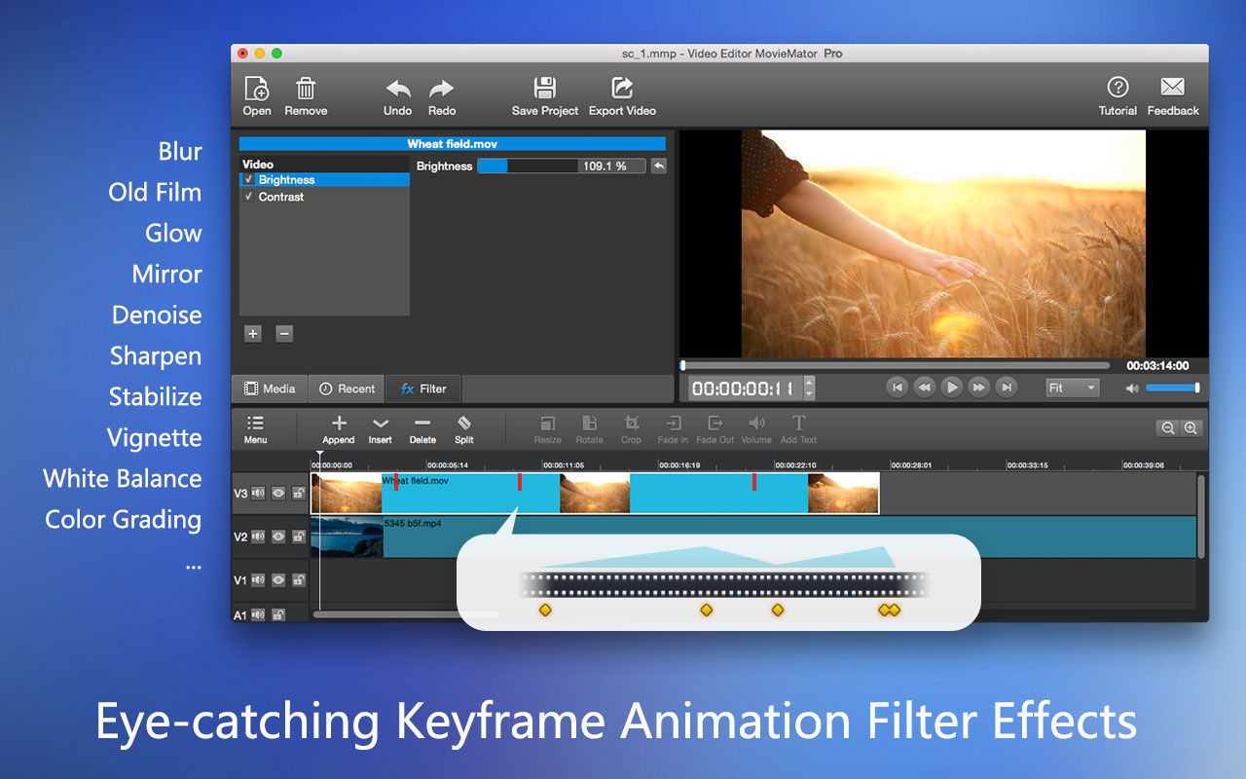The height and width of the screenshot is (779, 1246).
Task: Switch to the Media tab
Action: pyautogui.click(x=269, y=389)
